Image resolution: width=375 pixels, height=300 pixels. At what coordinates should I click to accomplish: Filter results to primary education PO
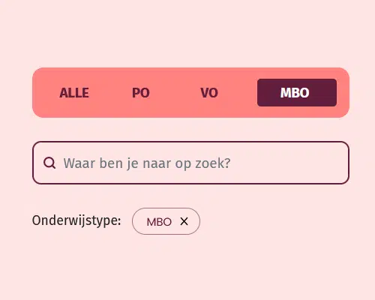point(141,93)
